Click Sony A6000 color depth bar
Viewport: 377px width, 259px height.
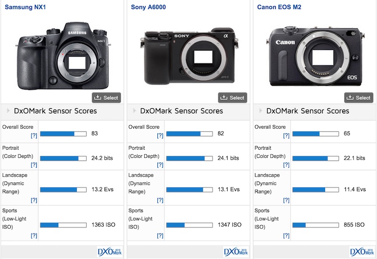tap(189, 158)
